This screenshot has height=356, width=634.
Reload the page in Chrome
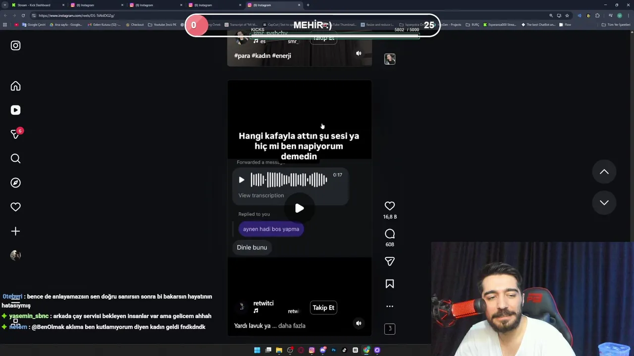(23, 15)
